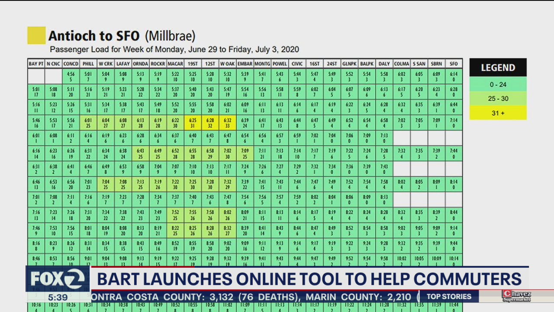Click the TOP STORIES label
This screenshot has width=554, height=312.
point(449,296)
